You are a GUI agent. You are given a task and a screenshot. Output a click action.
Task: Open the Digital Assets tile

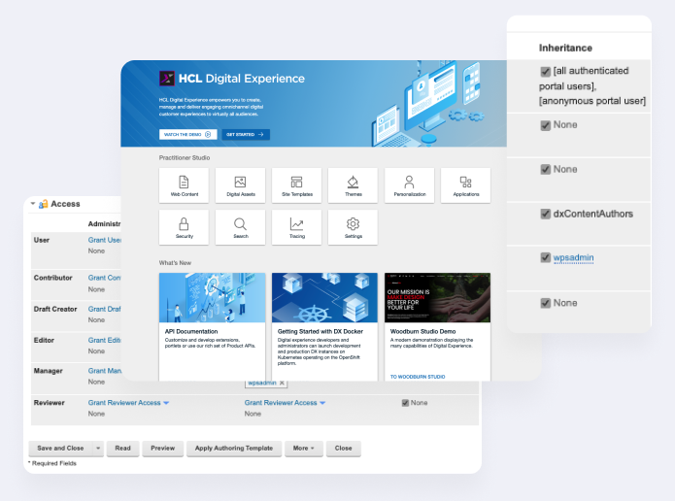pyautogui.click(x=240, y=185)
